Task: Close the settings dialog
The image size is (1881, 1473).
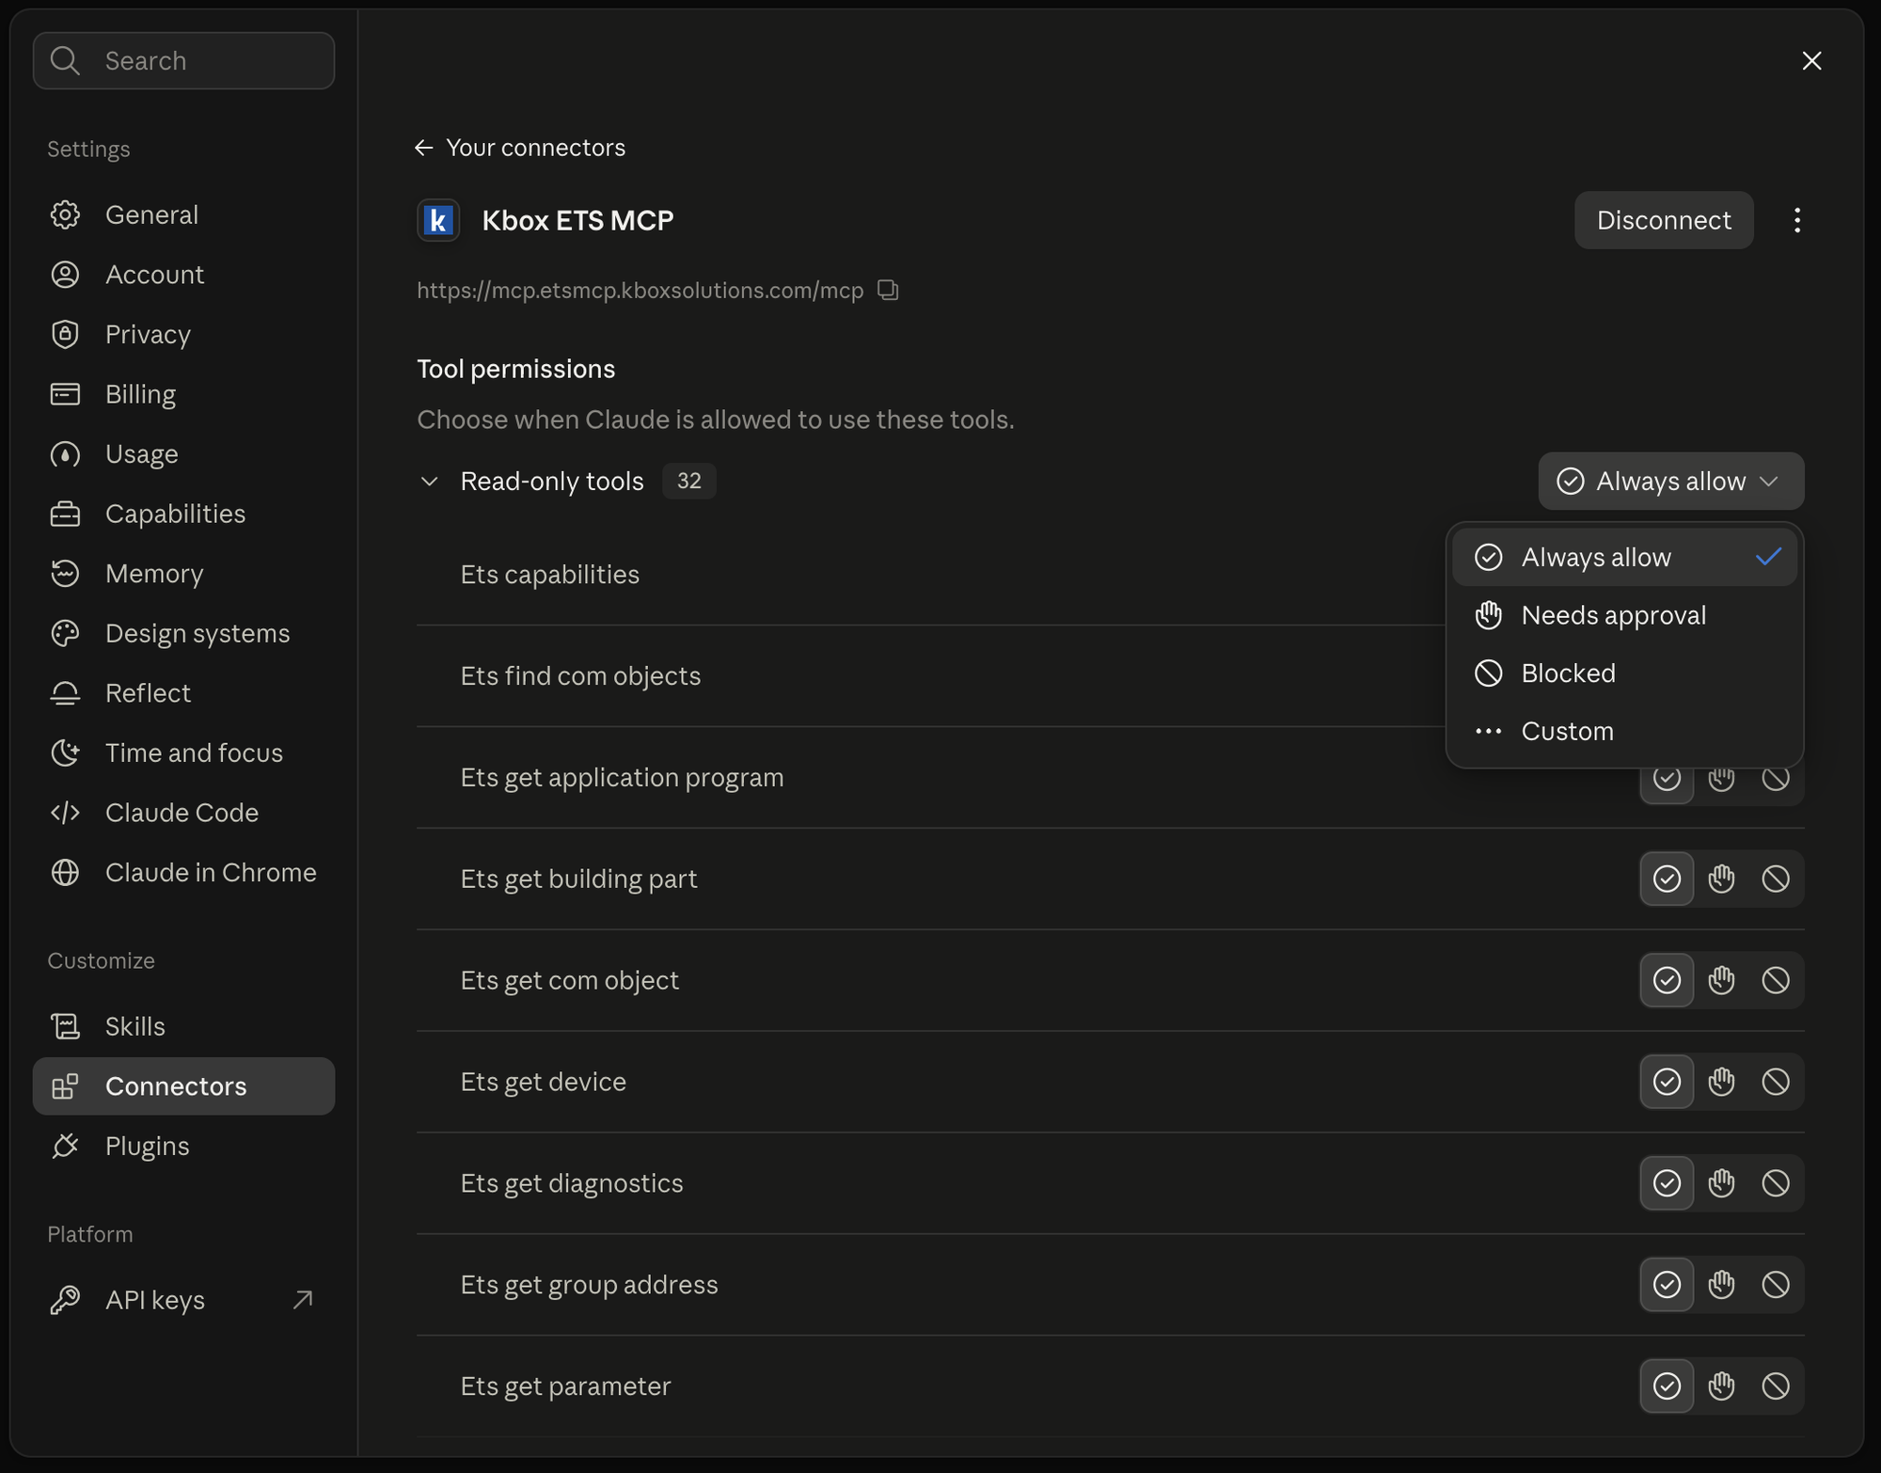Action: tap(1811, 60)
